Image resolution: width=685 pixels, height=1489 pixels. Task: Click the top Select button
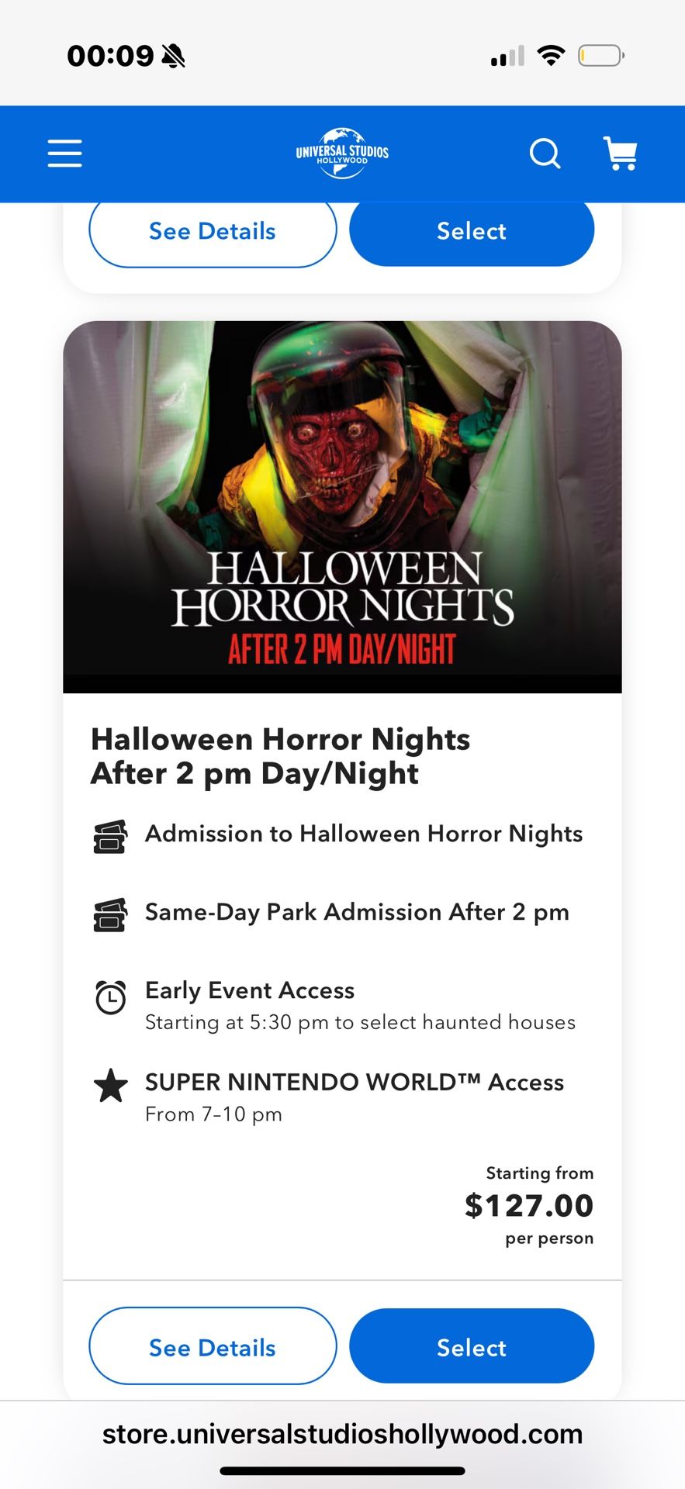click(x=471, y=230)
